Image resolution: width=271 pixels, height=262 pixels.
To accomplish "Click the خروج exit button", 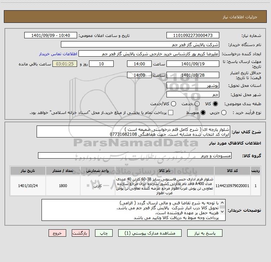I will coord(57,233).
